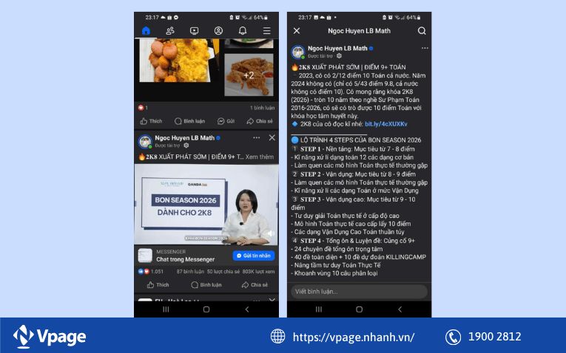The image size is (566, 353).
Task: Send the food post via Gửi
Action: 226,121
